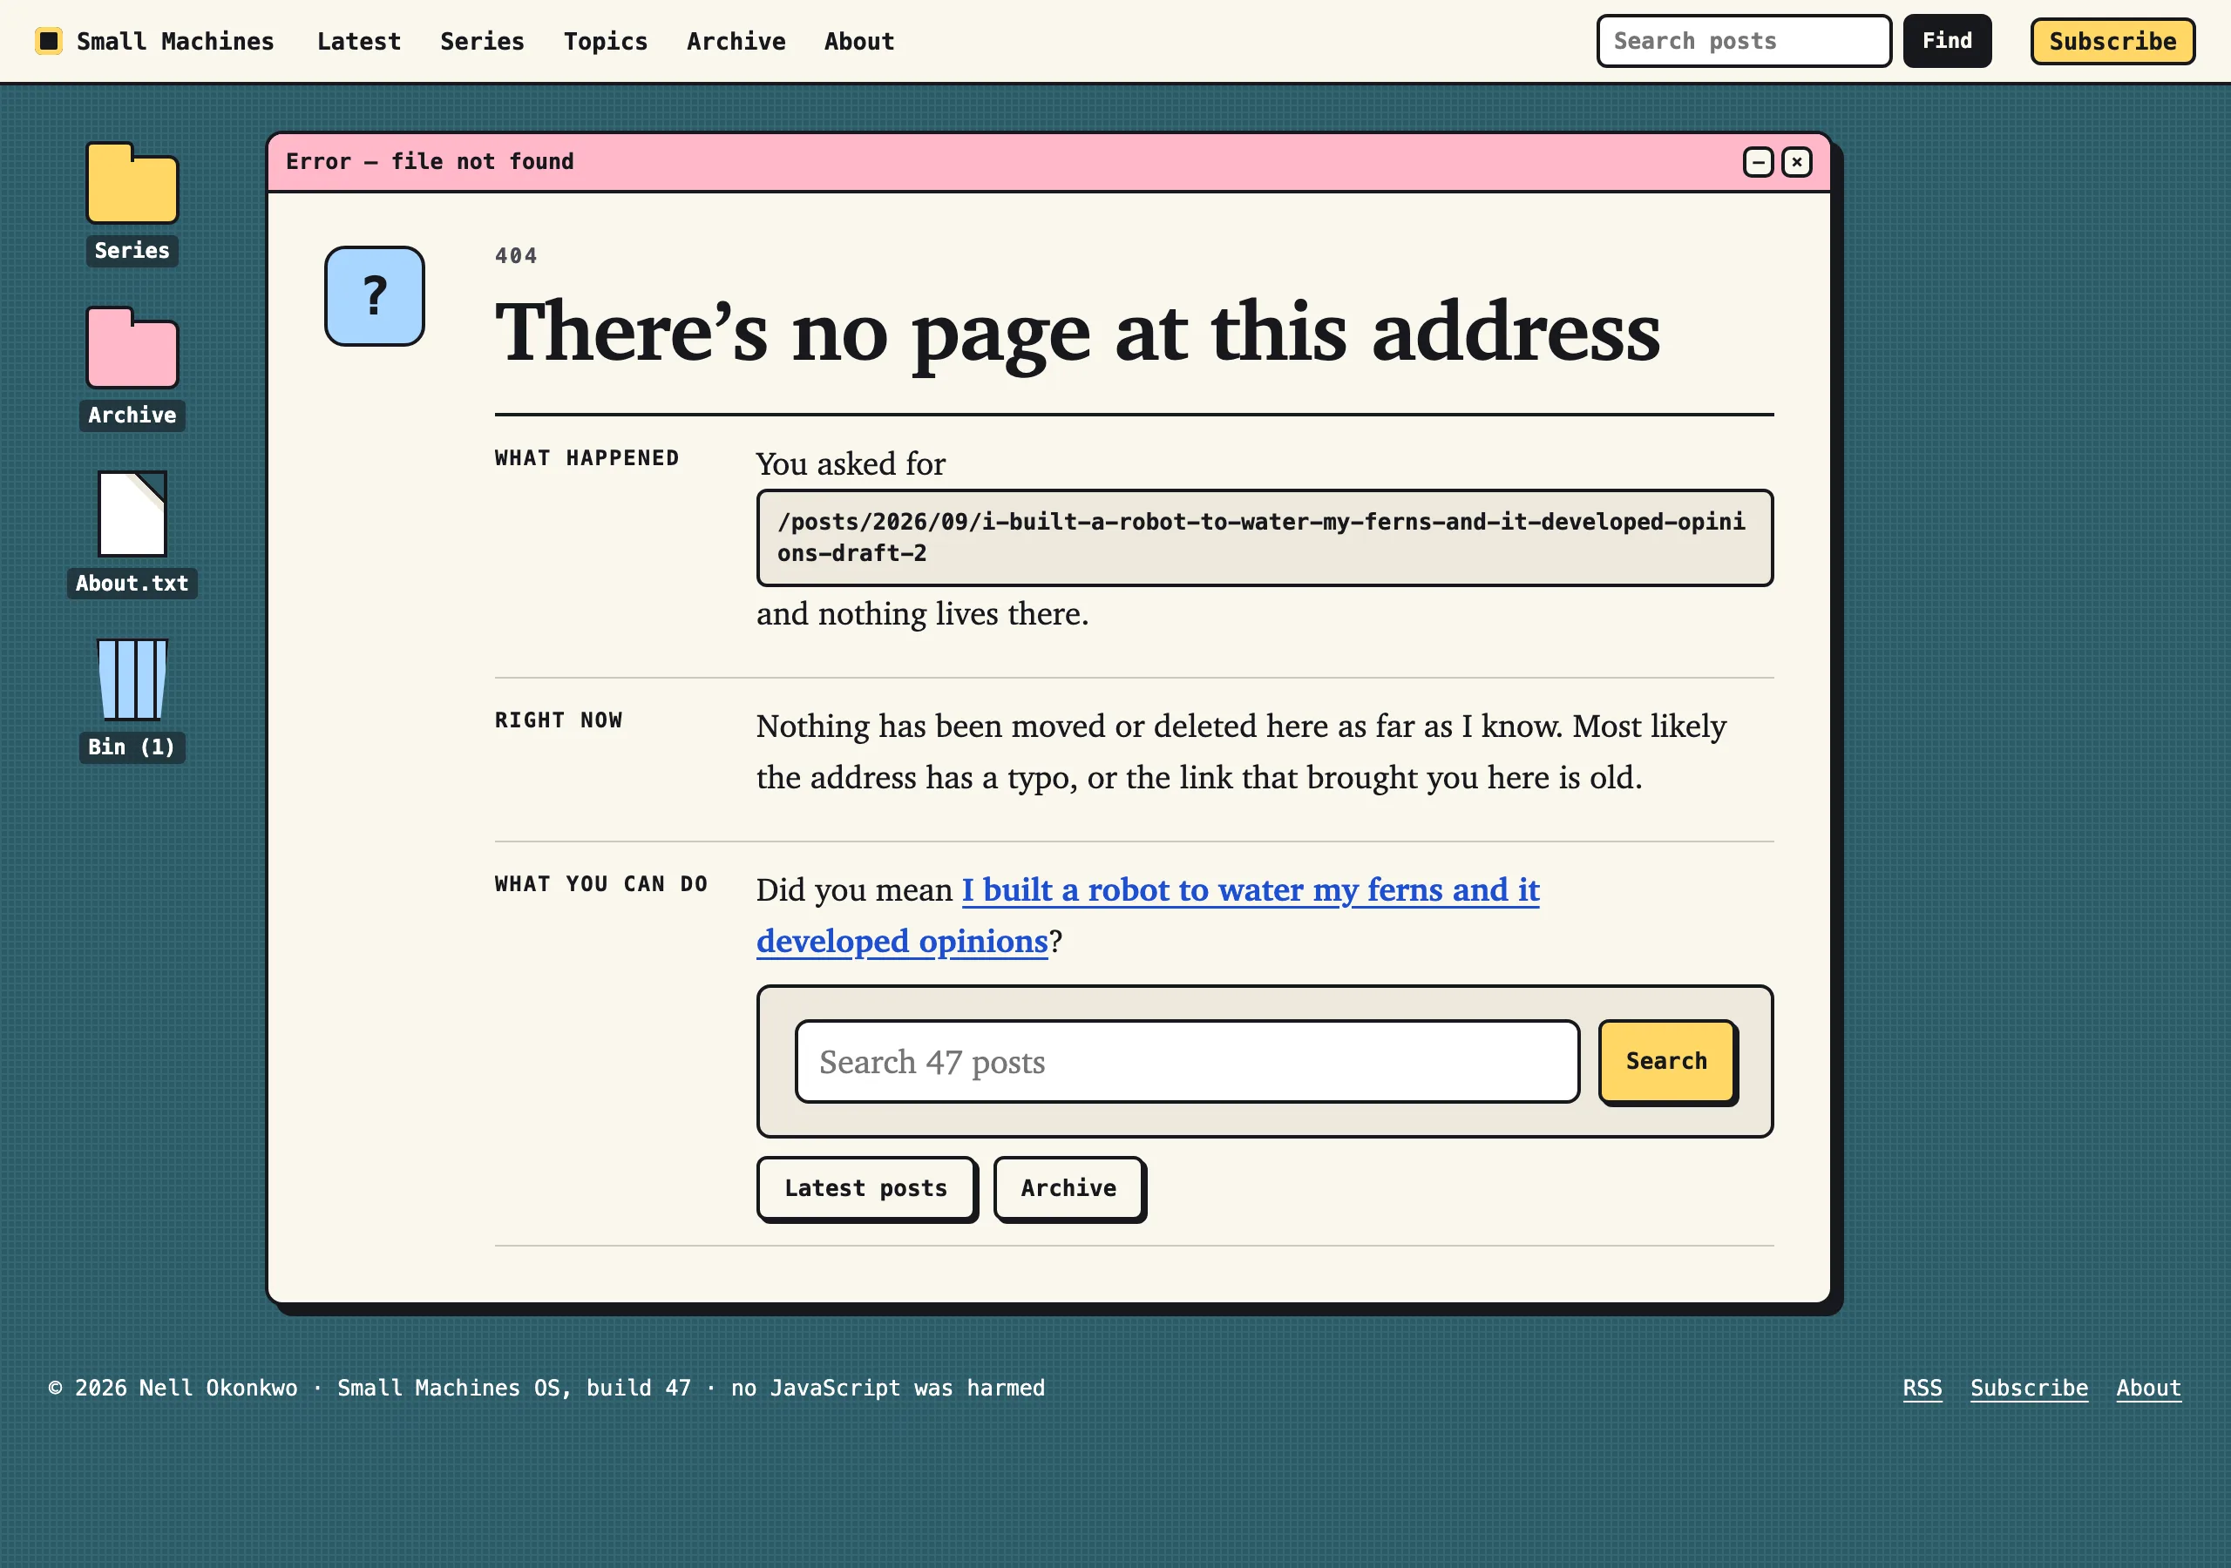This screenshot has height=1568, width=2231.
Task: Open the About.txt document icon
Action: pos(132,514)
